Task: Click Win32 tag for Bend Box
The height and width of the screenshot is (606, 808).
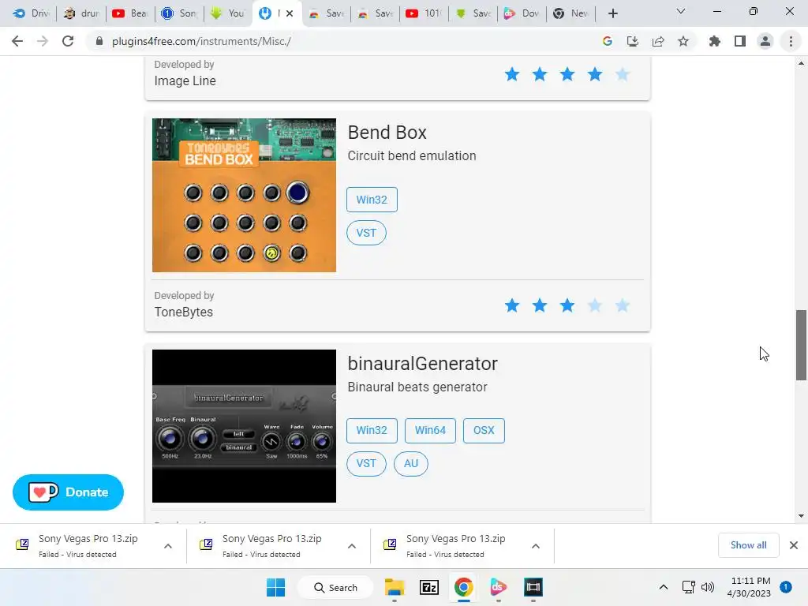Action: click(372, 200)
